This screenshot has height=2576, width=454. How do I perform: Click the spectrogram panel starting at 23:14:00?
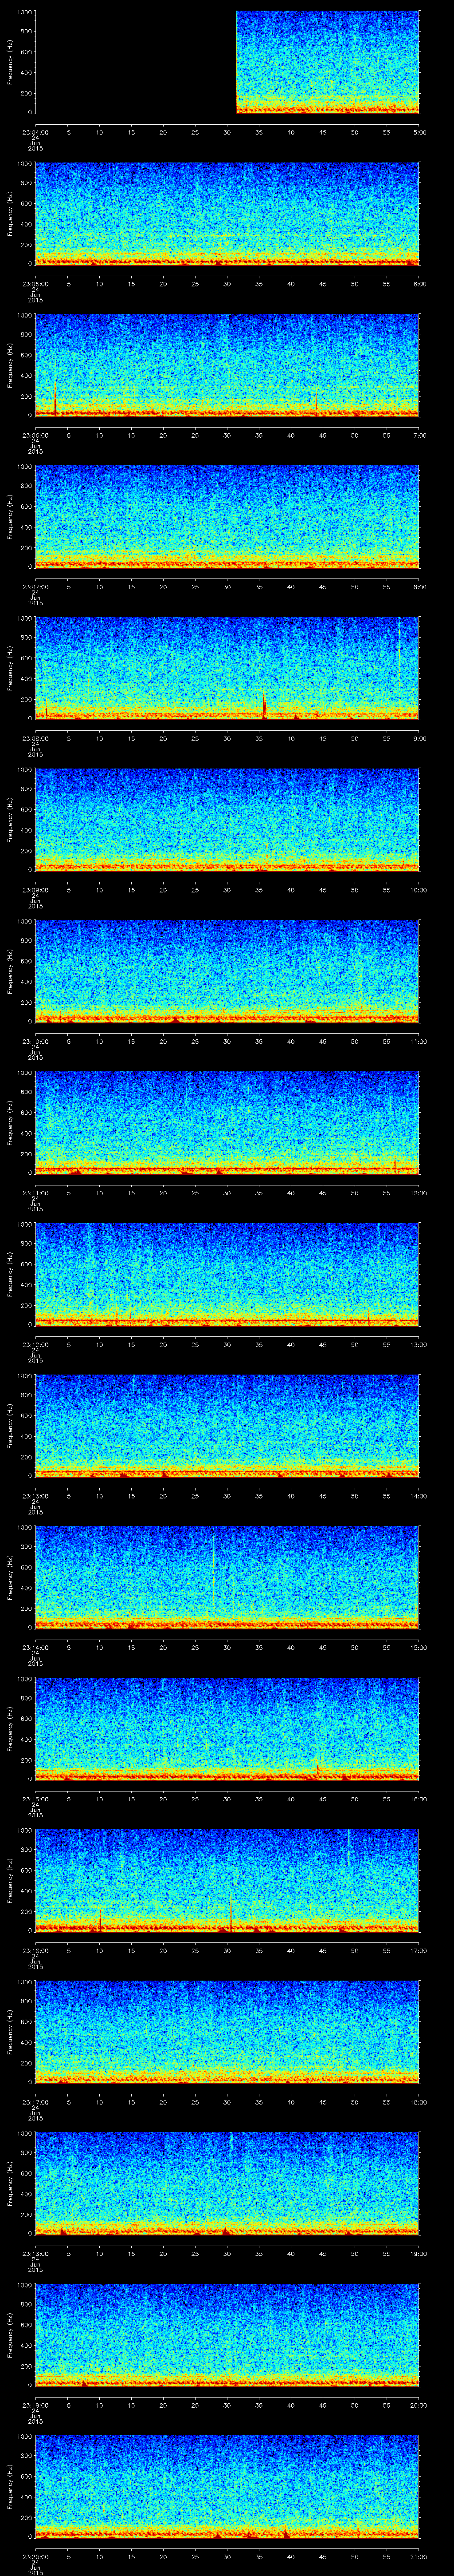coord(227,1578)
